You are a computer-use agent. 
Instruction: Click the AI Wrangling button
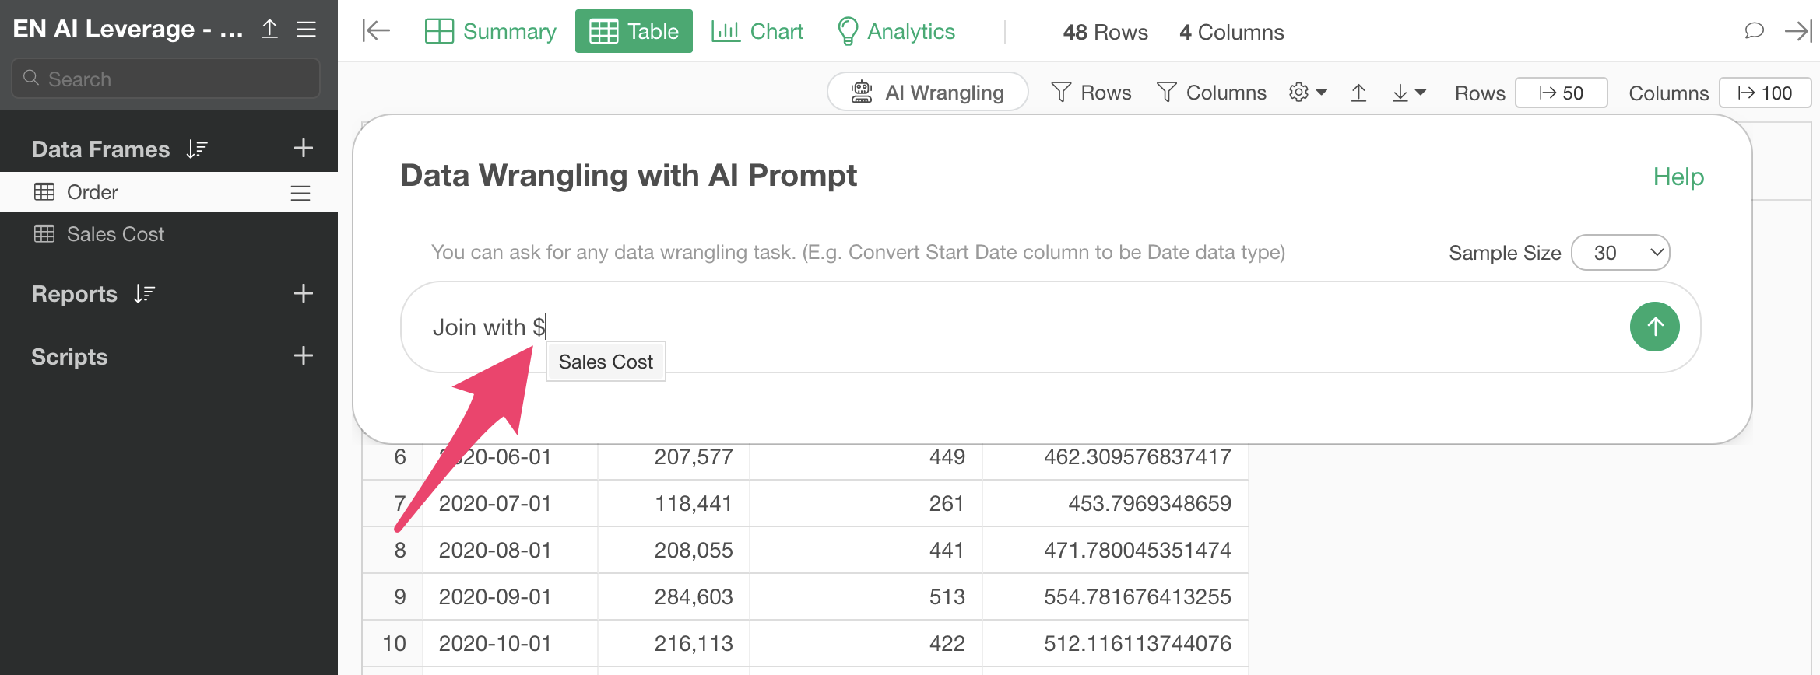pyautogui.click(x=928, y=92)
